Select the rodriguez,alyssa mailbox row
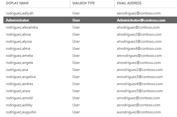 (90, 41)
